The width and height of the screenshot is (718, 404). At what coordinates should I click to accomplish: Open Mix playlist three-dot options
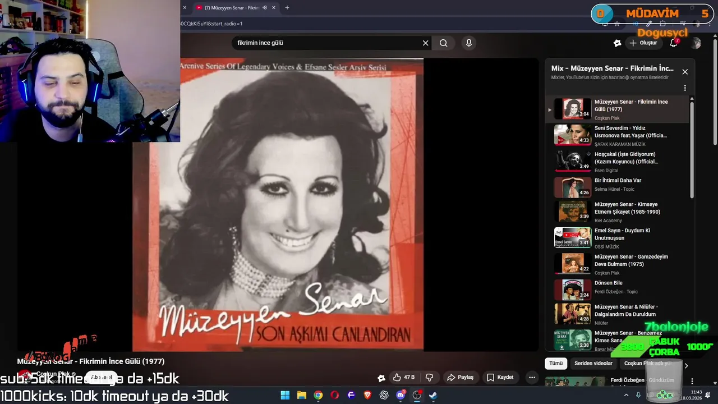pyautogui.click(x=685, y=88)
